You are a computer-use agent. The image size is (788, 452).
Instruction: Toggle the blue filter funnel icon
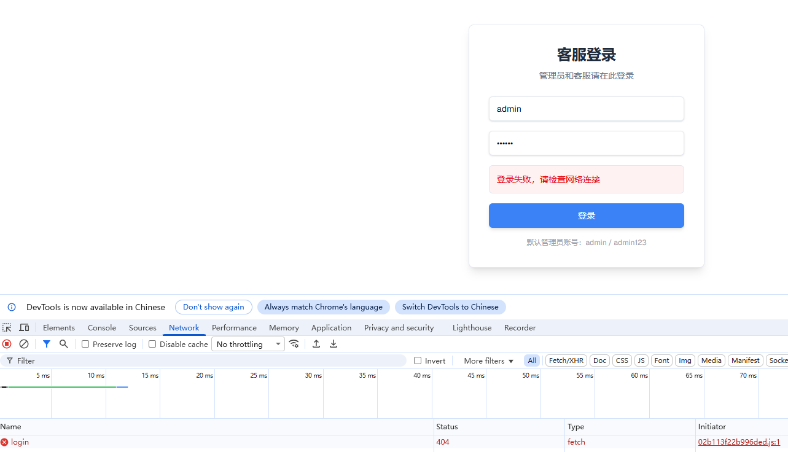pyautogui.click(x=46, y=344)
